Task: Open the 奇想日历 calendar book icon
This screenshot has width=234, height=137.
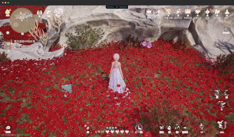Action: pyautogui.click(x=188, y=12)
